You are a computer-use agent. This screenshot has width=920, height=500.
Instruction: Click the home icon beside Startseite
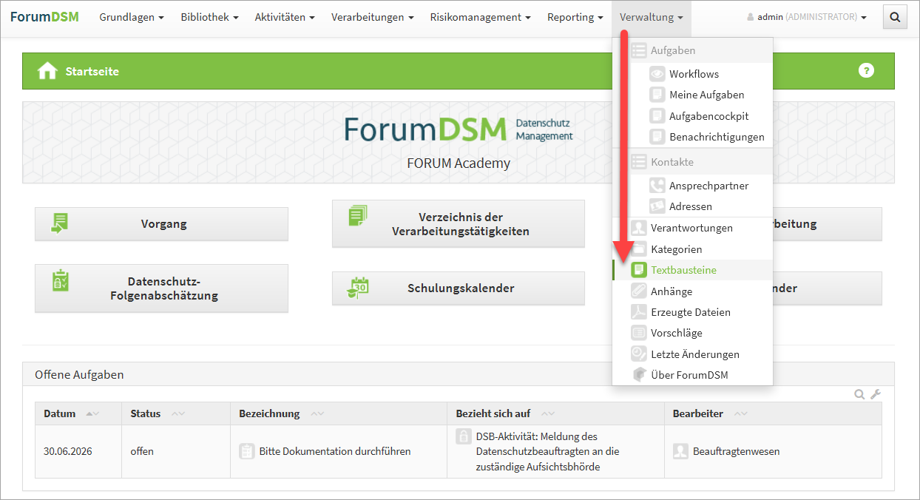point(47,71)
